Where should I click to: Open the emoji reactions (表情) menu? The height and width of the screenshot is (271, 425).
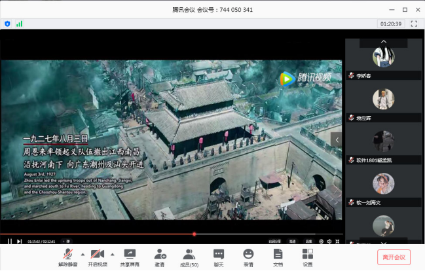tap(248, 256)
